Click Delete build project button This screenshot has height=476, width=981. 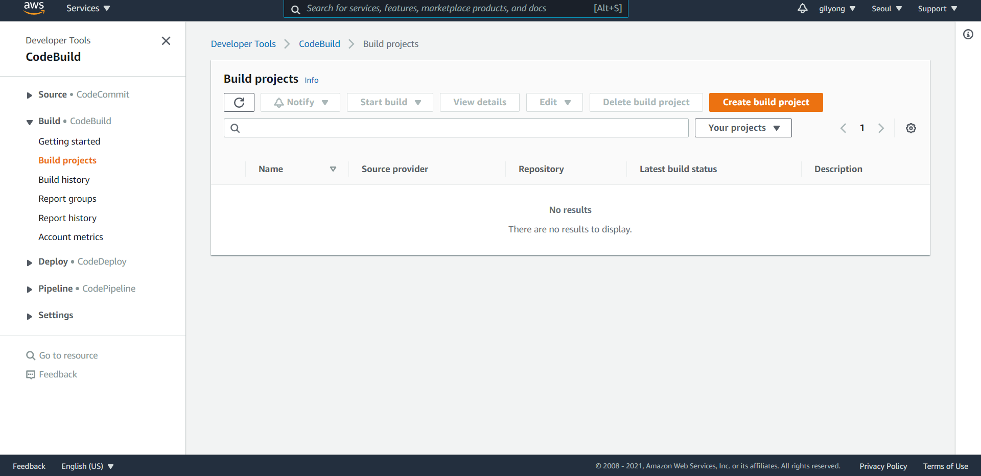tap(646, 102)
